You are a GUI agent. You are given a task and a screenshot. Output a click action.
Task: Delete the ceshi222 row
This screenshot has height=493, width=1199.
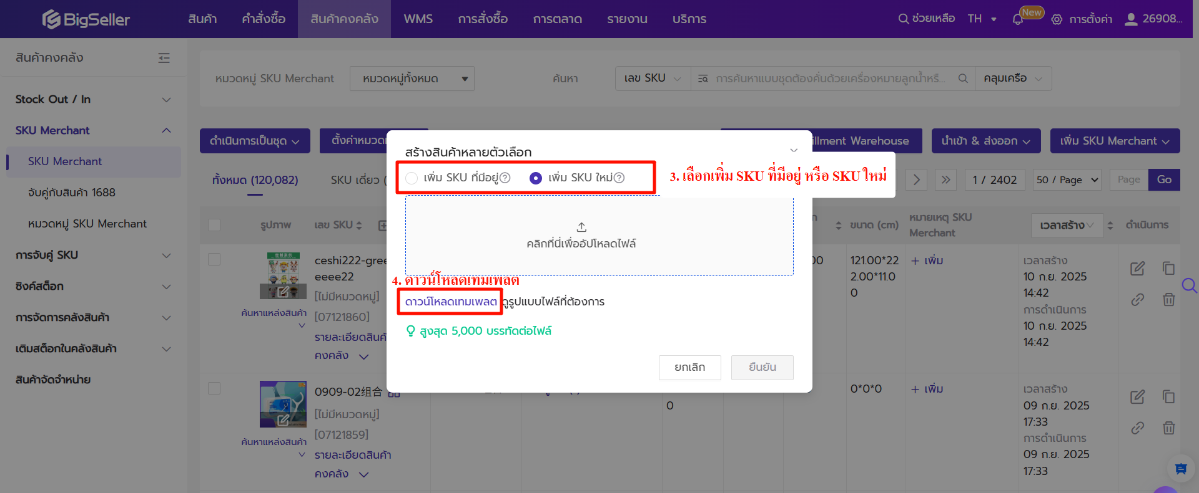point(1168,300)
